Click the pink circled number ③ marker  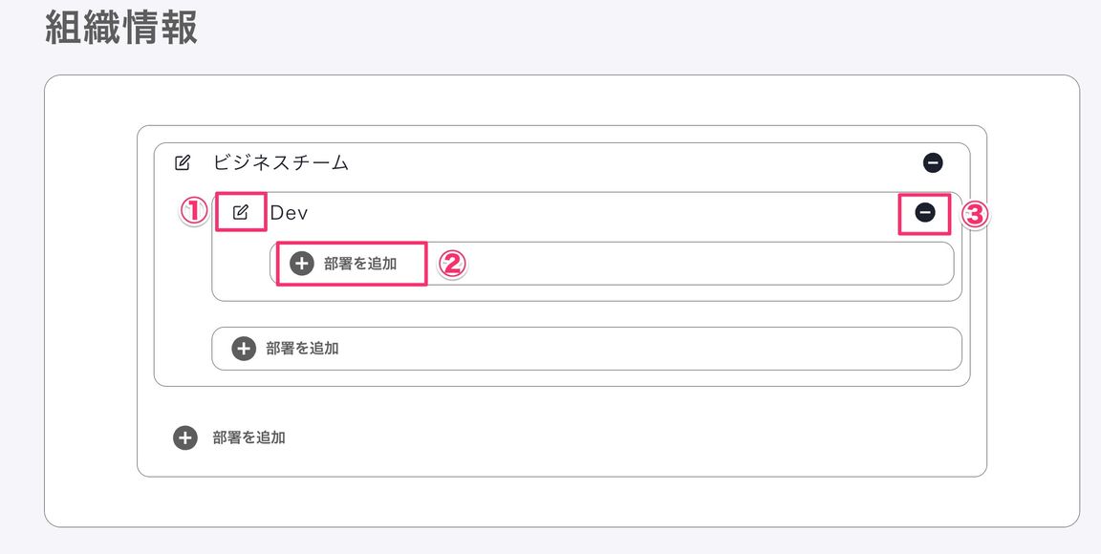point(974,215)
